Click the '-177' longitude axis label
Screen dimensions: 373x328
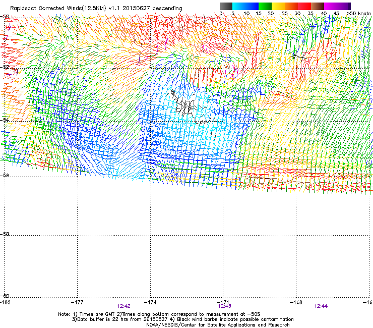[77, 302]
